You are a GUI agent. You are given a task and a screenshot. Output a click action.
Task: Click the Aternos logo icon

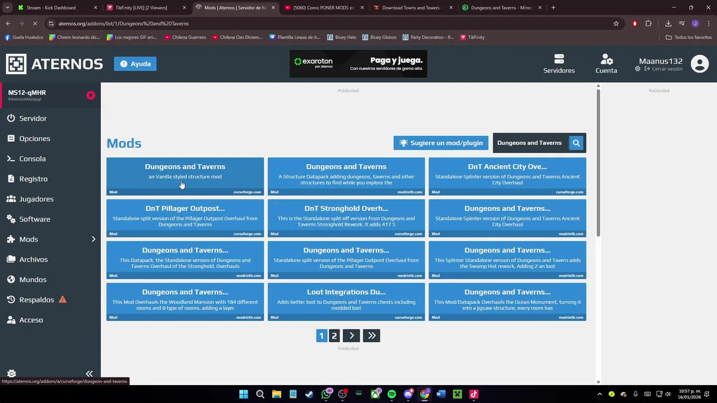(x=16, y=64)
